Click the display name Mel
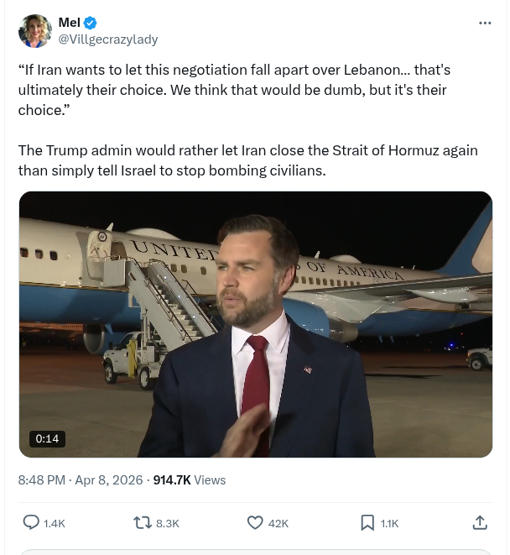Viewport: 510px width, 555px height. [x=69, y=23]
